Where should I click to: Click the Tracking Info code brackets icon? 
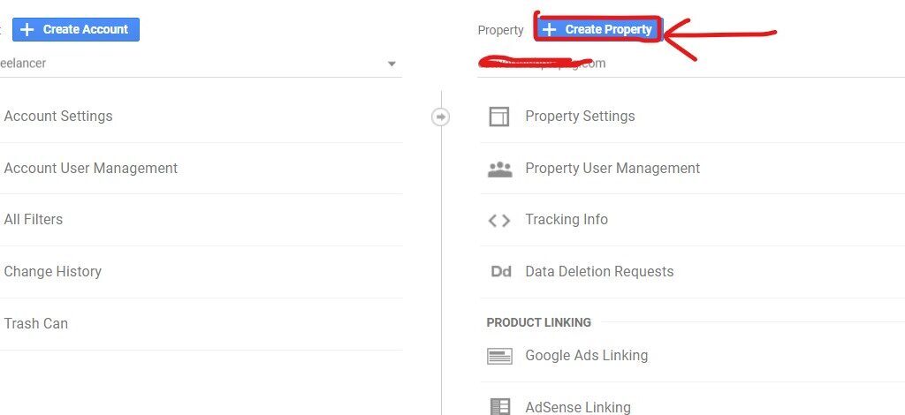[x=499, y=220]
